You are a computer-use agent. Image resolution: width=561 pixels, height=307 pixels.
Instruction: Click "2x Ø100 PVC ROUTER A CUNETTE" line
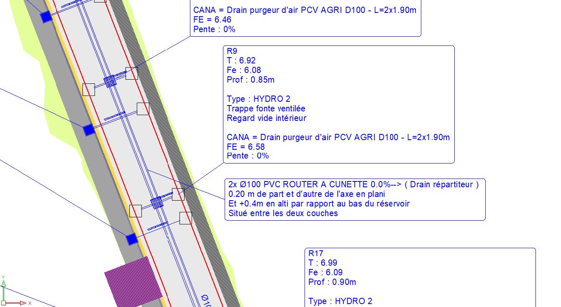tap(354, 184)
